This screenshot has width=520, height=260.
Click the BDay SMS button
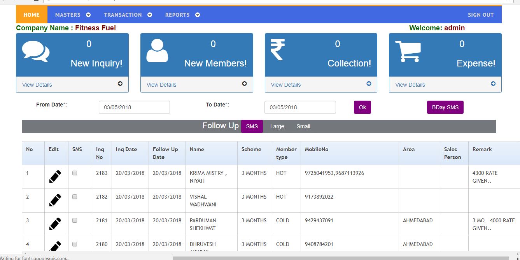445,107
